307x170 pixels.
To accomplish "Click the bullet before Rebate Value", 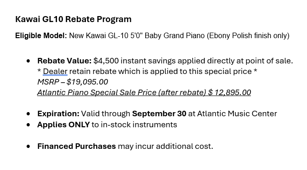I will coord(28,61).
